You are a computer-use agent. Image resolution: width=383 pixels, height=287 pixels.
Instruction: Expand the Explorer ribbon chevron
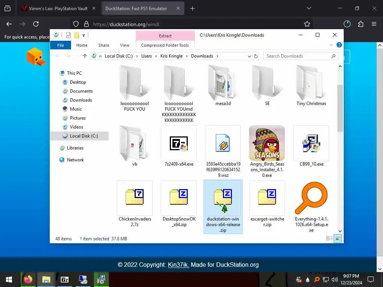point(331,45)
